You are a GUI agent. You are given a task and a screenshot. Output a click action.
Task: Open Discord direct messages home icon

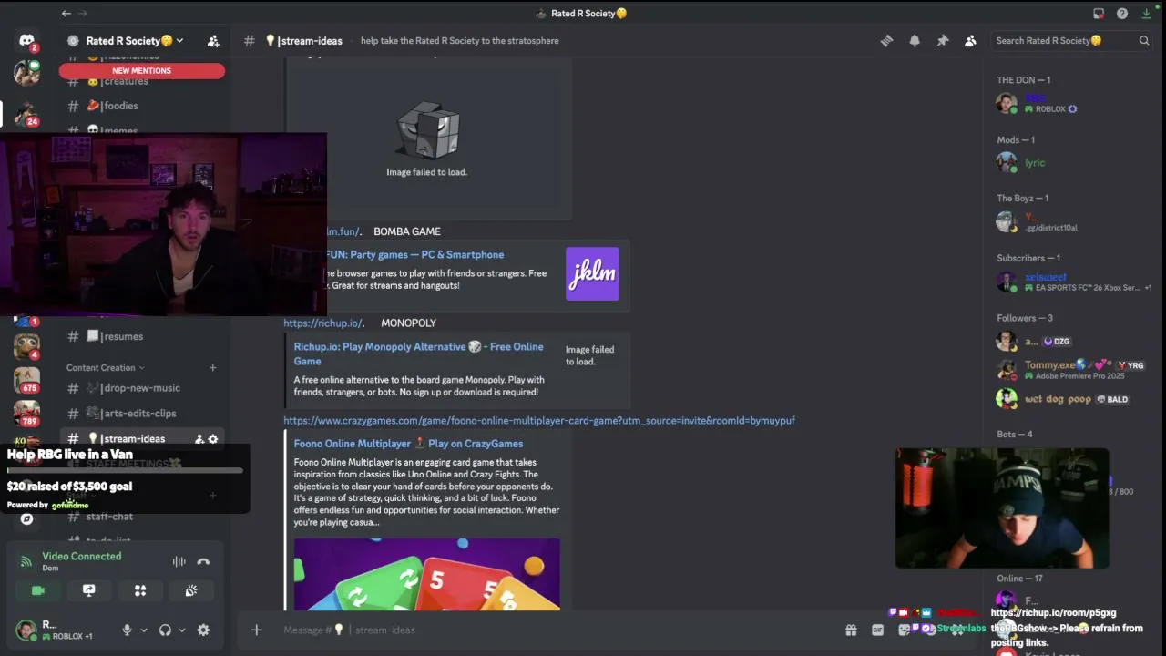click(x=26, y=41)
